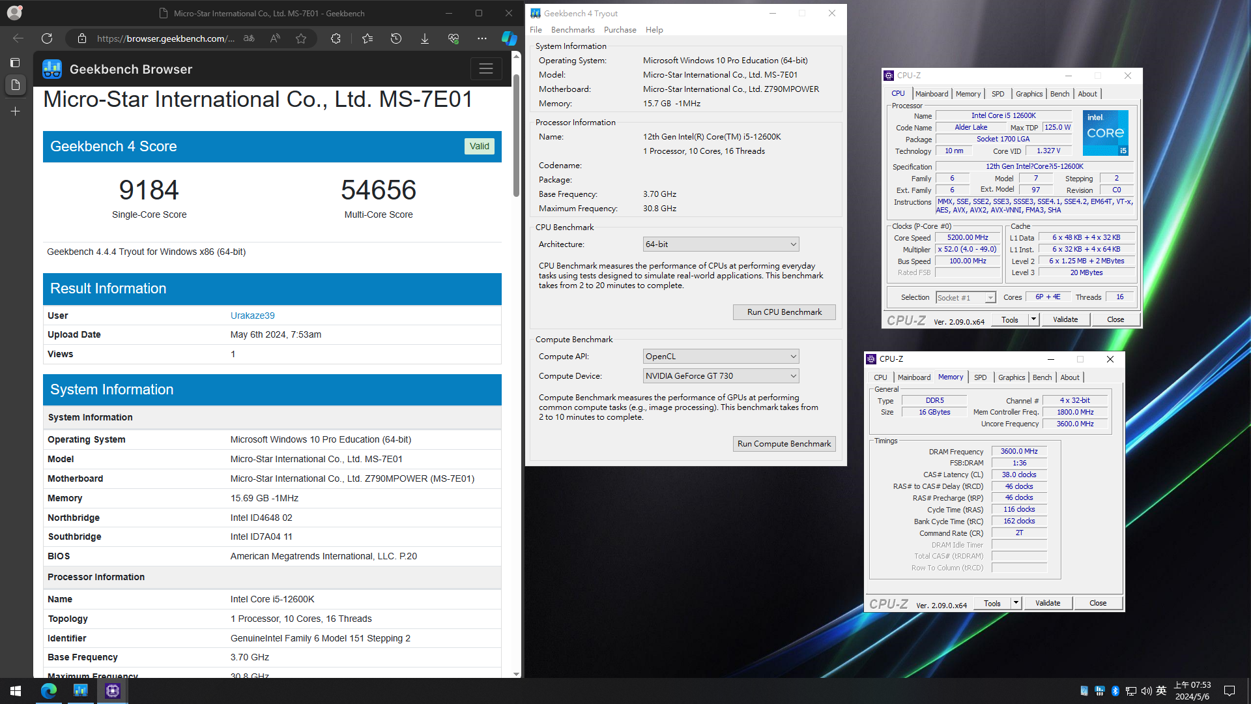
Task: Expand the Architecture 64-bit dropdown
Action: click(721, 244)
